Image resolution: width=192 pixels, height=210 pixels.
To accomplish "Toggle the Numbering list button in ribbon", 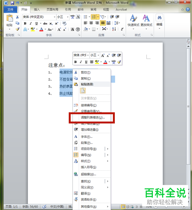I will coord(94,17).
